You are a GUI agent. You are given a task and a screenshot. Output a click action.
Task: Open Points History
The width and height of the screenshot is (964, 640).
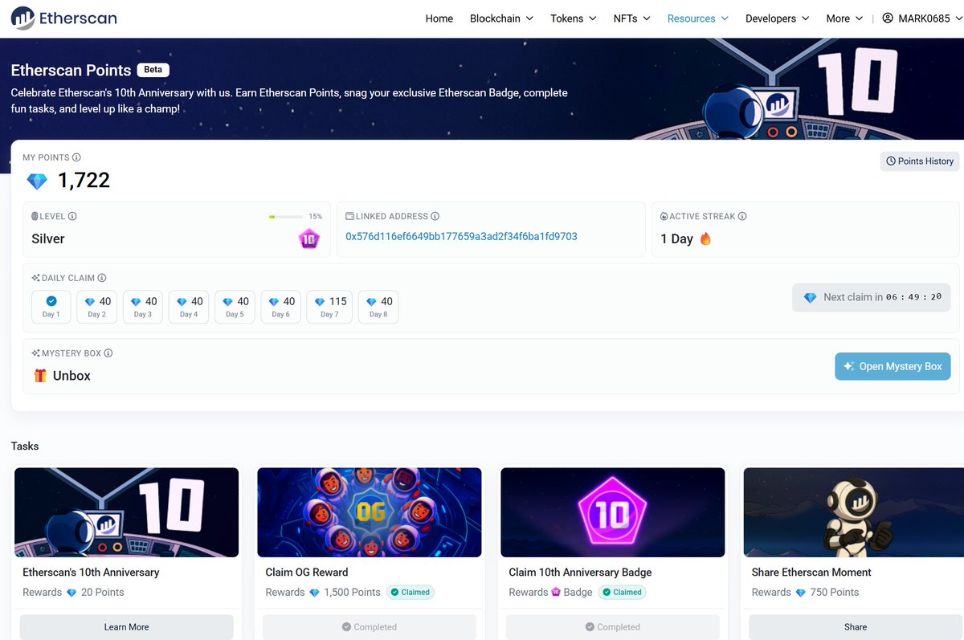(920, 161)
